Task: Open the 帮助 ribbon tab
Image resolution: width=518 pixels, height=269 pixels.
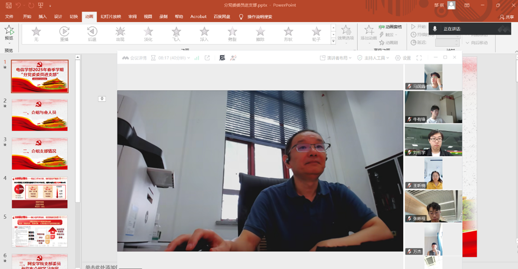Action: pos(179,16)
